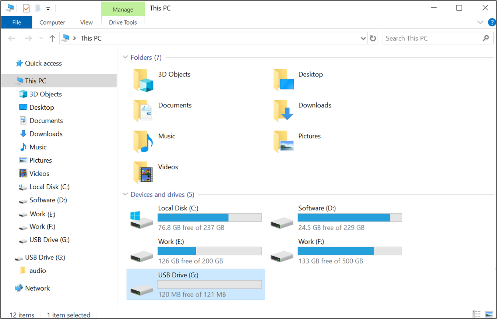Collapse the Devices and drives group
497x319 pixels.
(x=125, y=195)
